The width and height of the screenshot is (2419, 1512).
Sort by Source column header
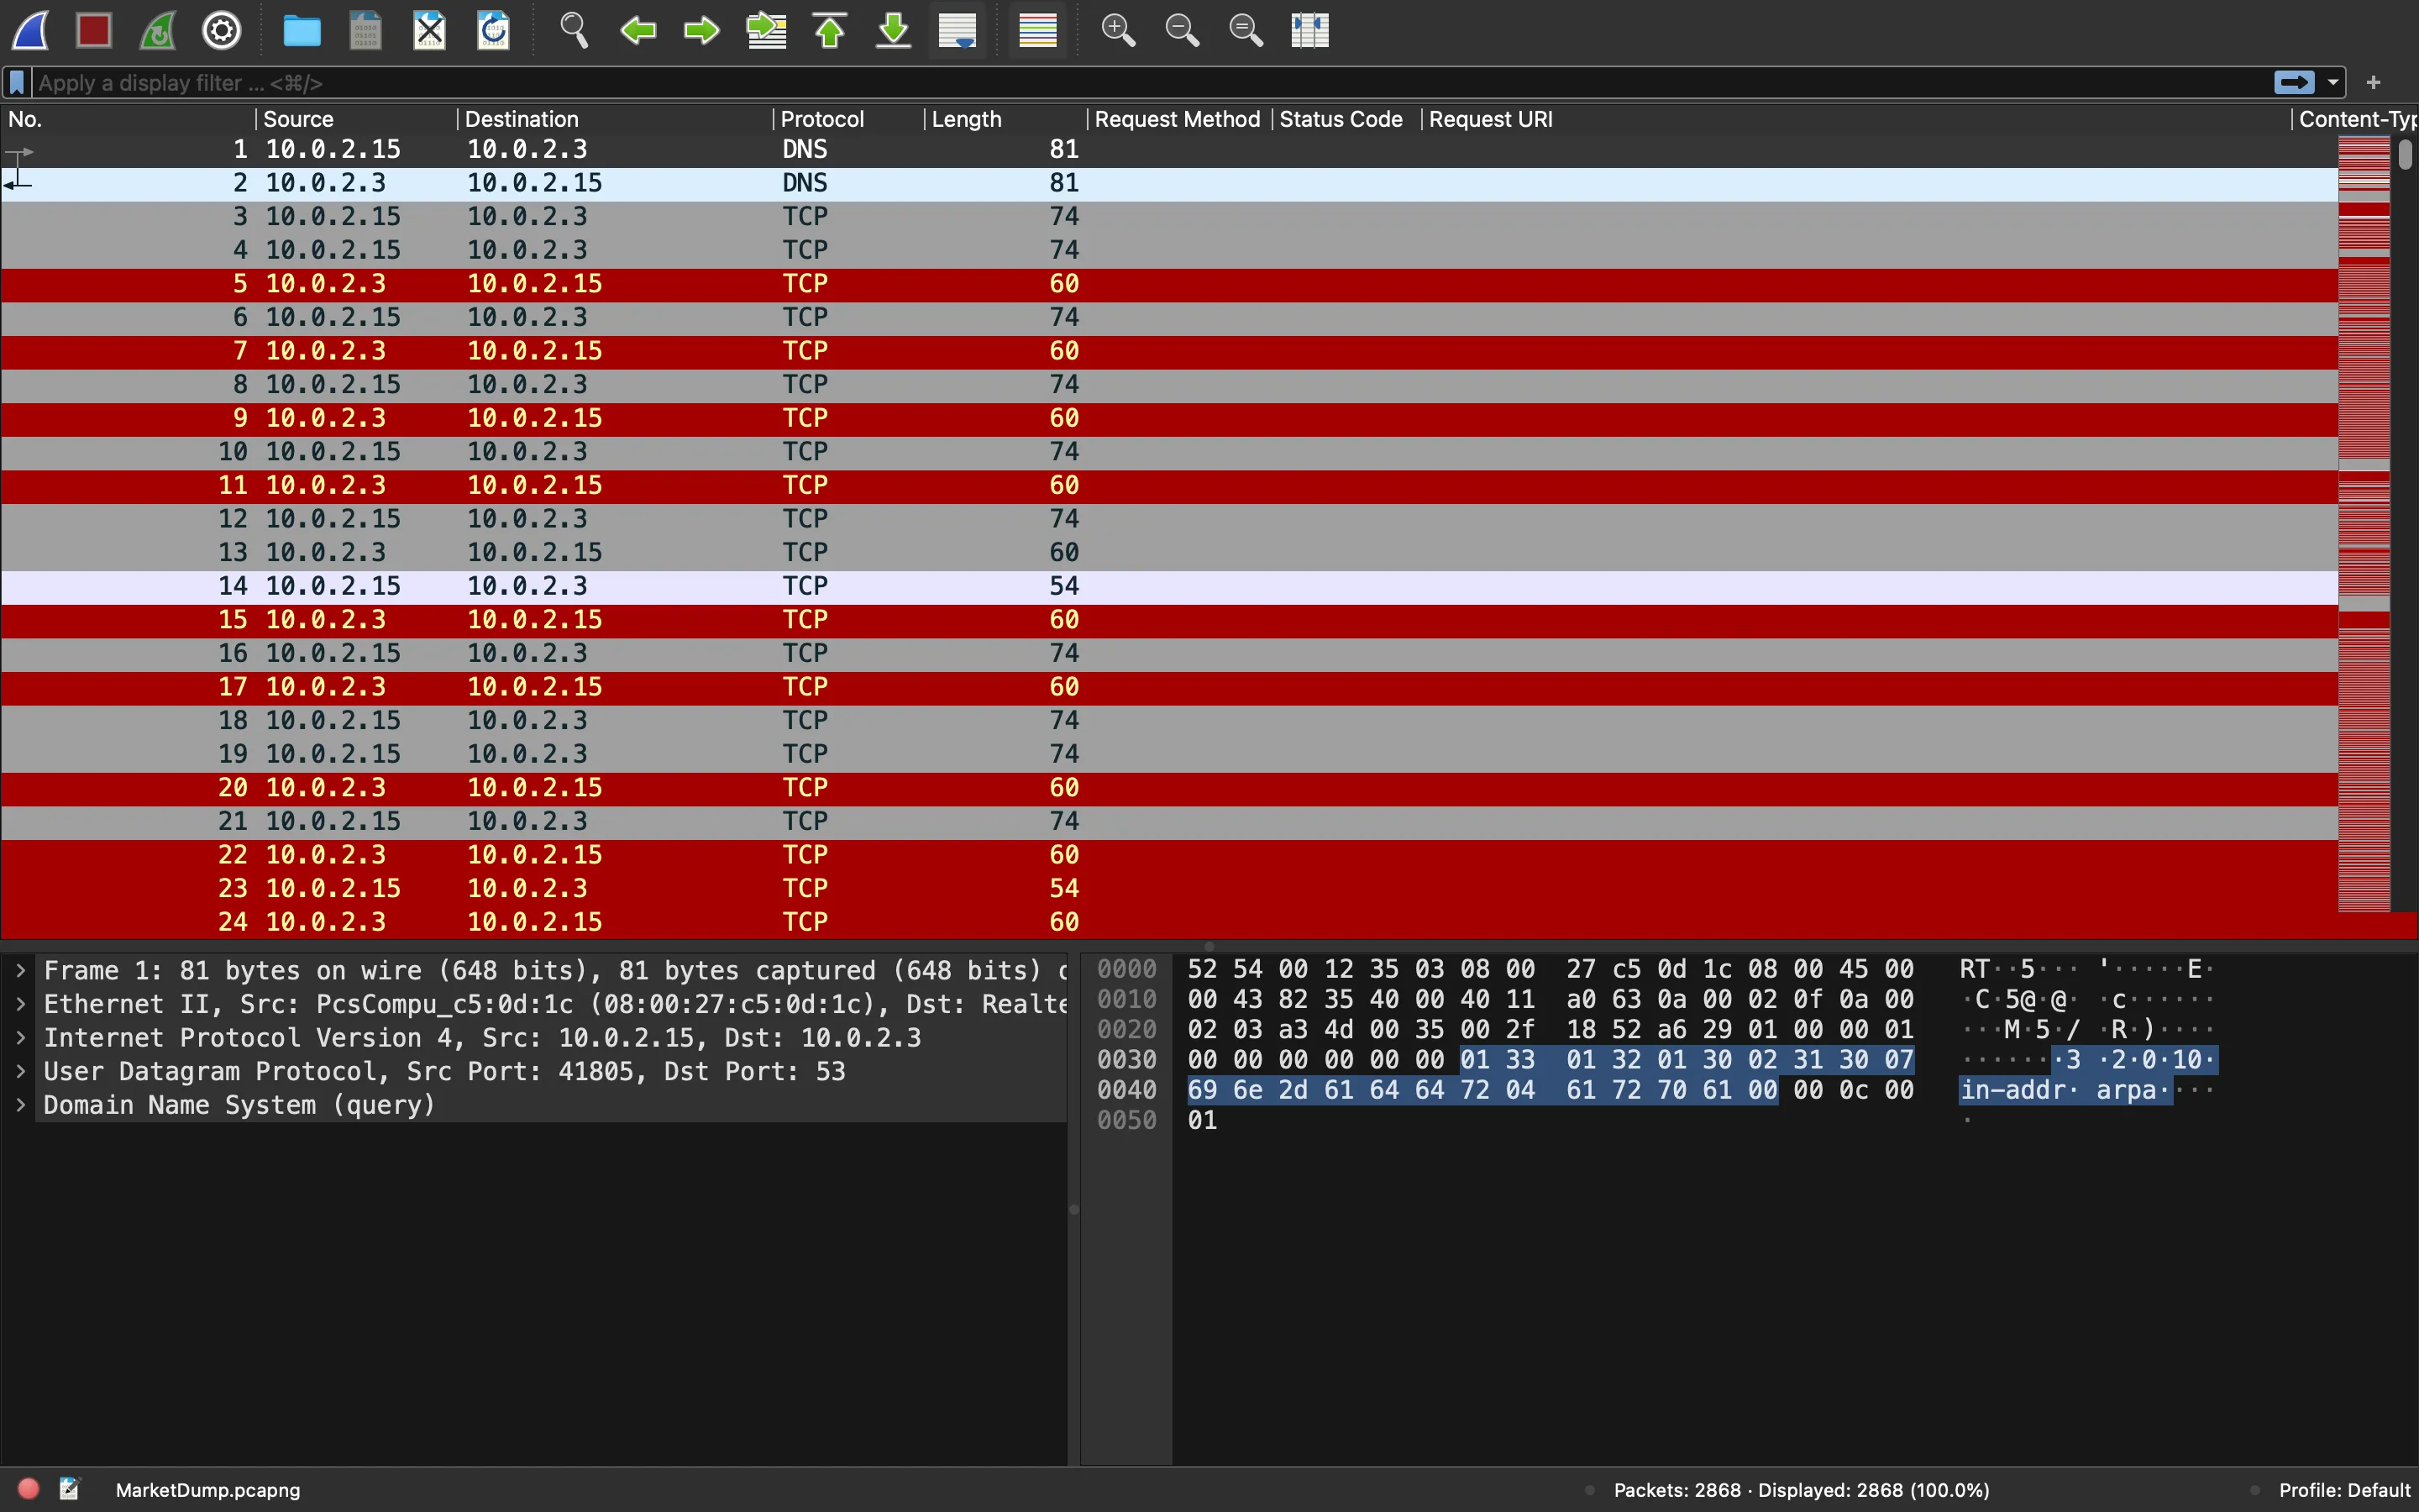pyautogui.click(x=357, y=119)
